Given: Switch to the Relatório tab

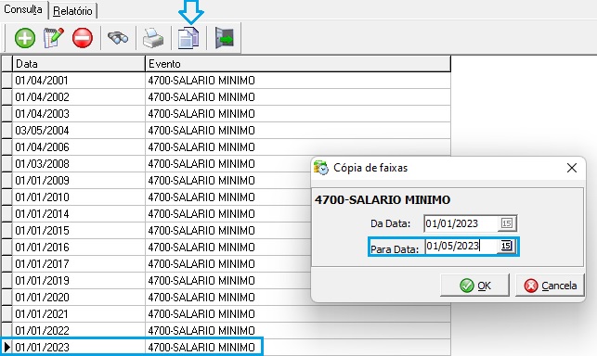Looking at the screenshot, I should (72, 11).
